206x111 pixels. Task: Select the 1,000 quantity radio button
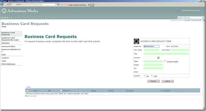(152, 76)
